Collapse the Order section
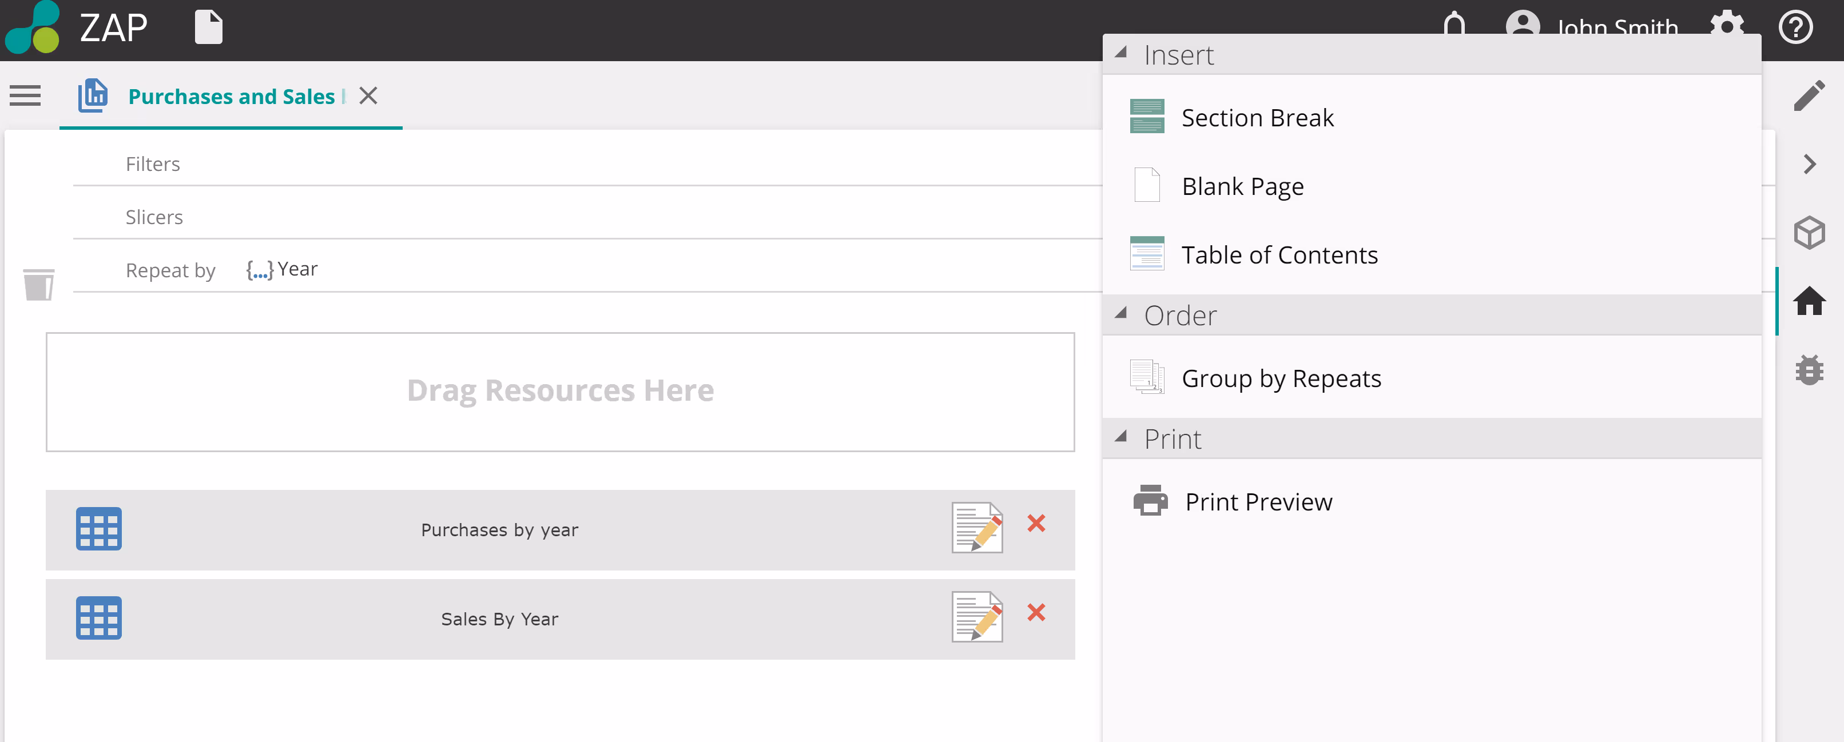 1121,313
